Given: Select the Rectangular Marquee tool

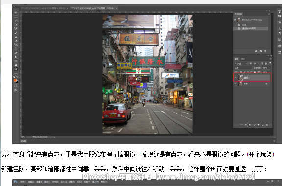Looking at the screenshot, I should point(16,16).
